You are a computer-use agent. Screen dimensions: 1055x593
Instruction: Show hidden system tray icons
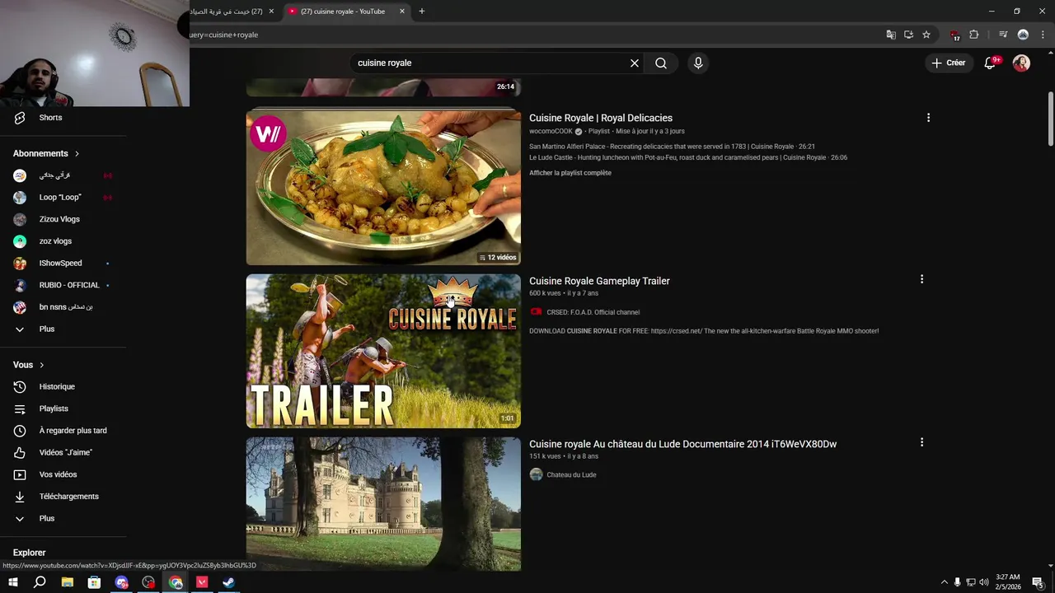tap(944, 582)
